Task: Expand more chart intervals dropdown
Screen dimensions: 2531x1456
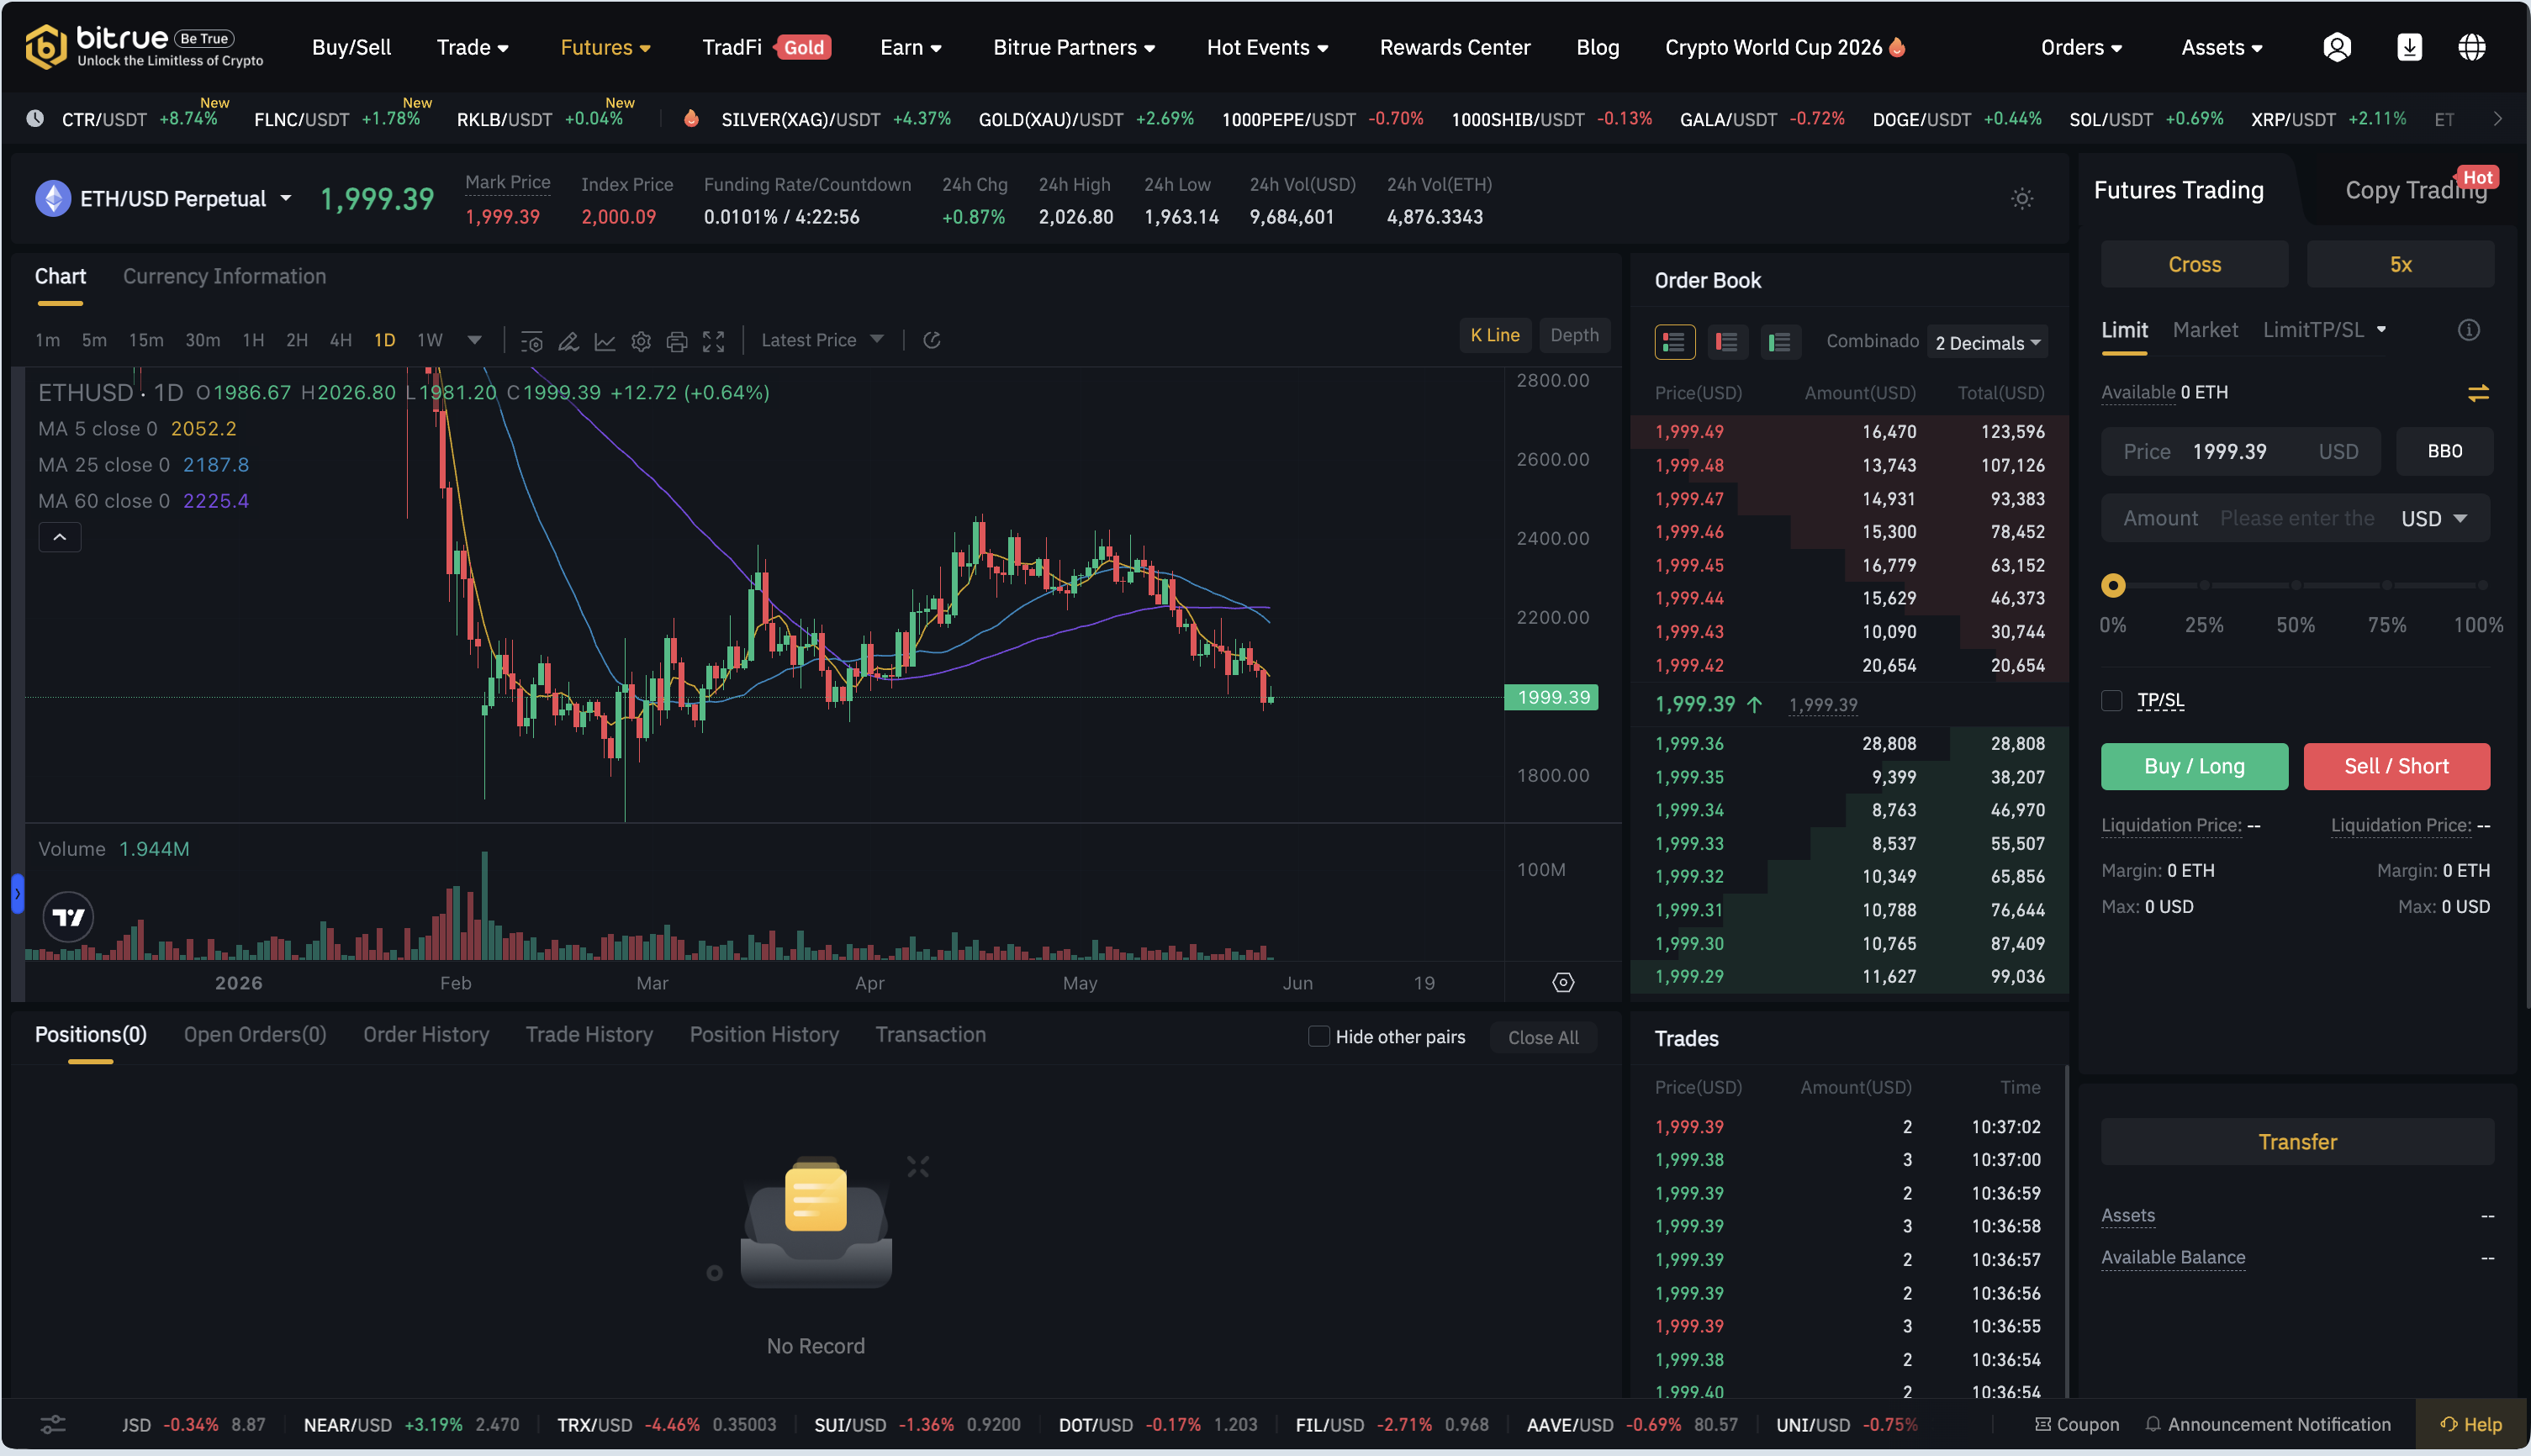Action: (x=474, y=340)
